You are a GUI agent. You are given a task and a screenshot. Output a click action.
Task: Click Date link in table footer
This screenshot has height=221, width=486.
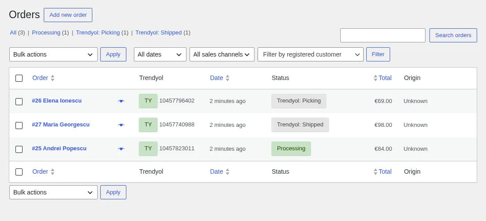[x=216, y=171]
